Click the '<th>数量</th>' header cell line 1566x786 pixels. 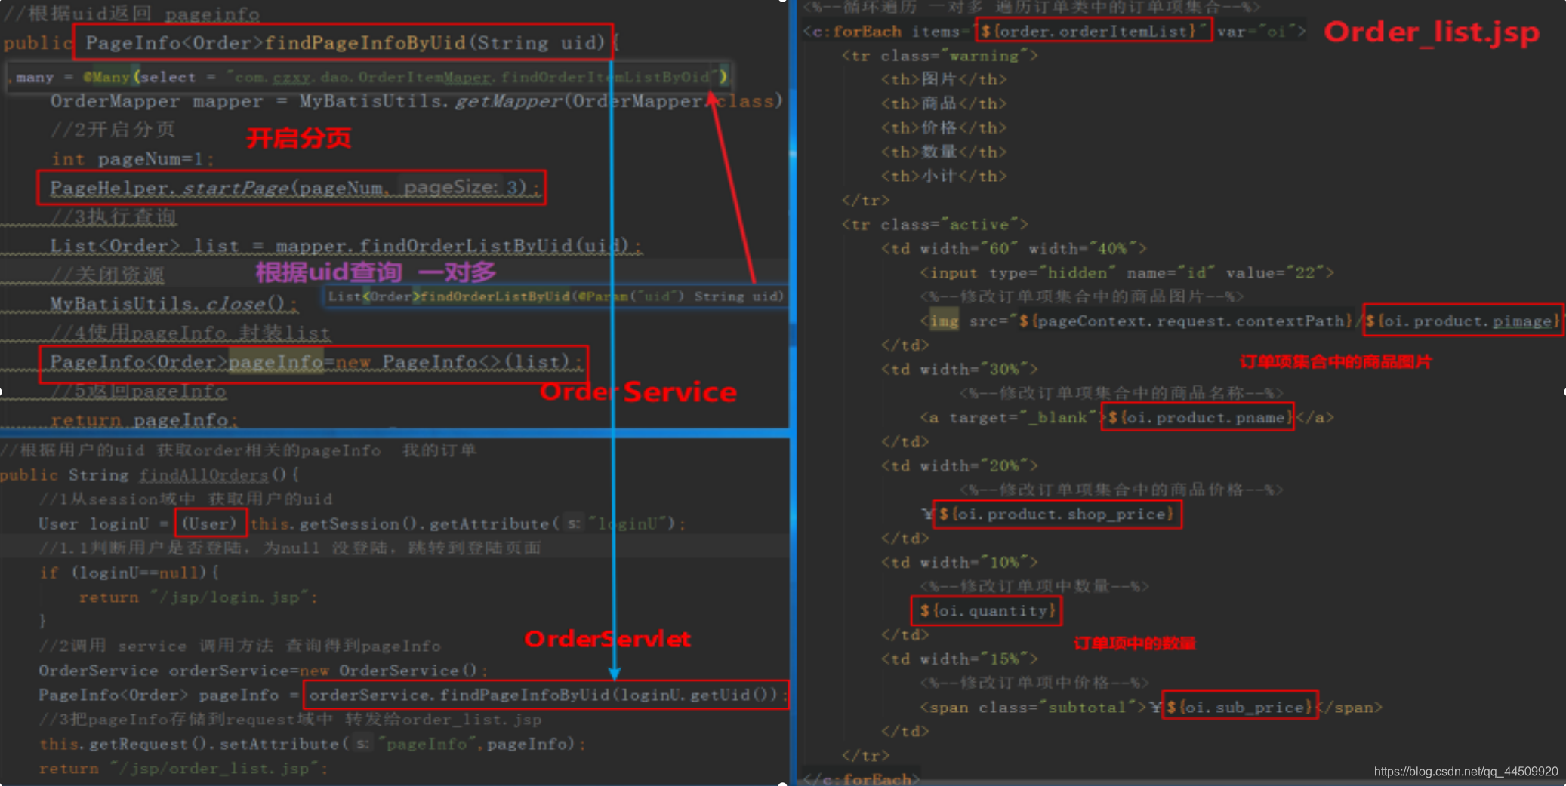pos(944,152)
